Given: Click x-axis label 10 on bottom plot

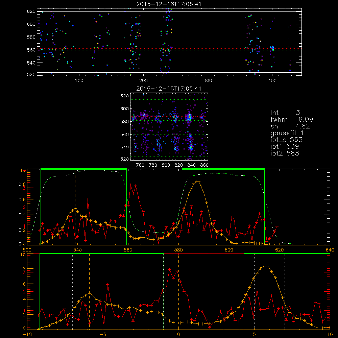Looking at the screenshot, I should [x=330, y=335].
